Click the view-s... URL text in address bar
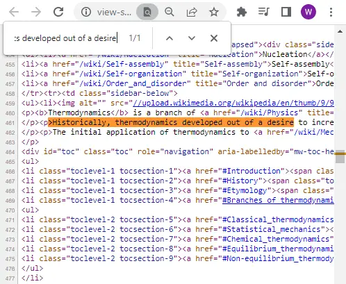Screen dimensions: 346x284 114,12
